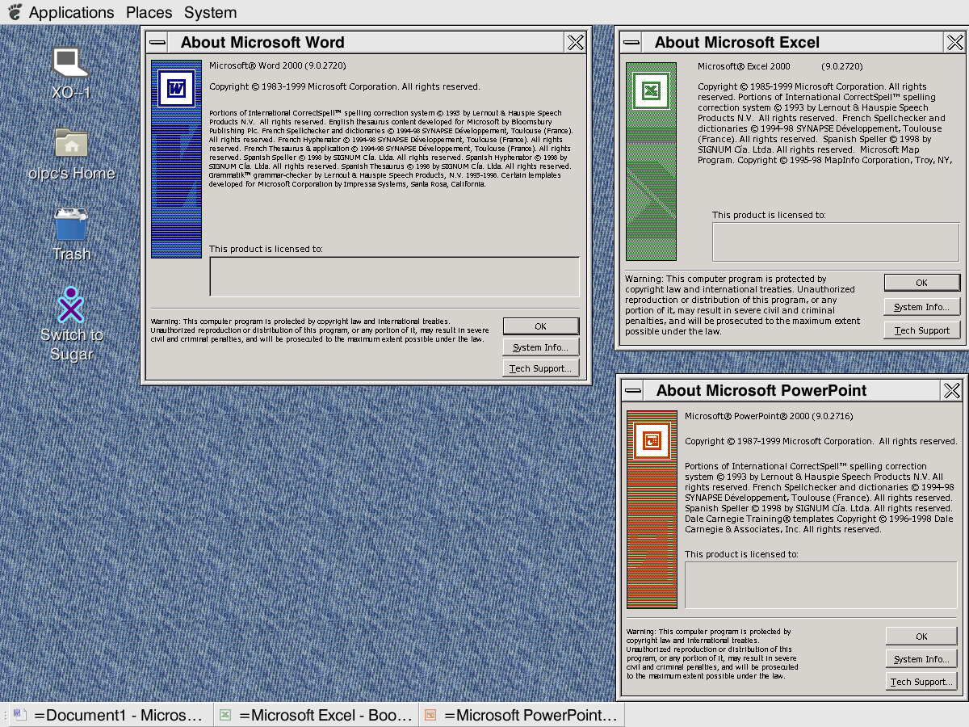This screenshot has width=969, height=727.
Task: Switch to Document1 Microsoft Word taskbar entry
Action: 111,715
